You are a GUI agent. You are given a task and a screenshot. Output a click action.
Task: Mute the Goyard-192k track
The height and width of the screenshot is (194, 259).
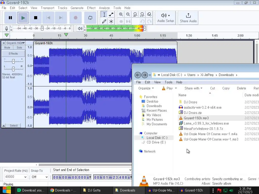click(7, 47)
